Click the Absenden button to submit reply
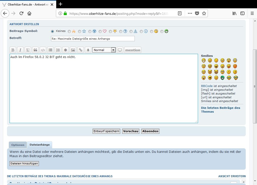 150,131
